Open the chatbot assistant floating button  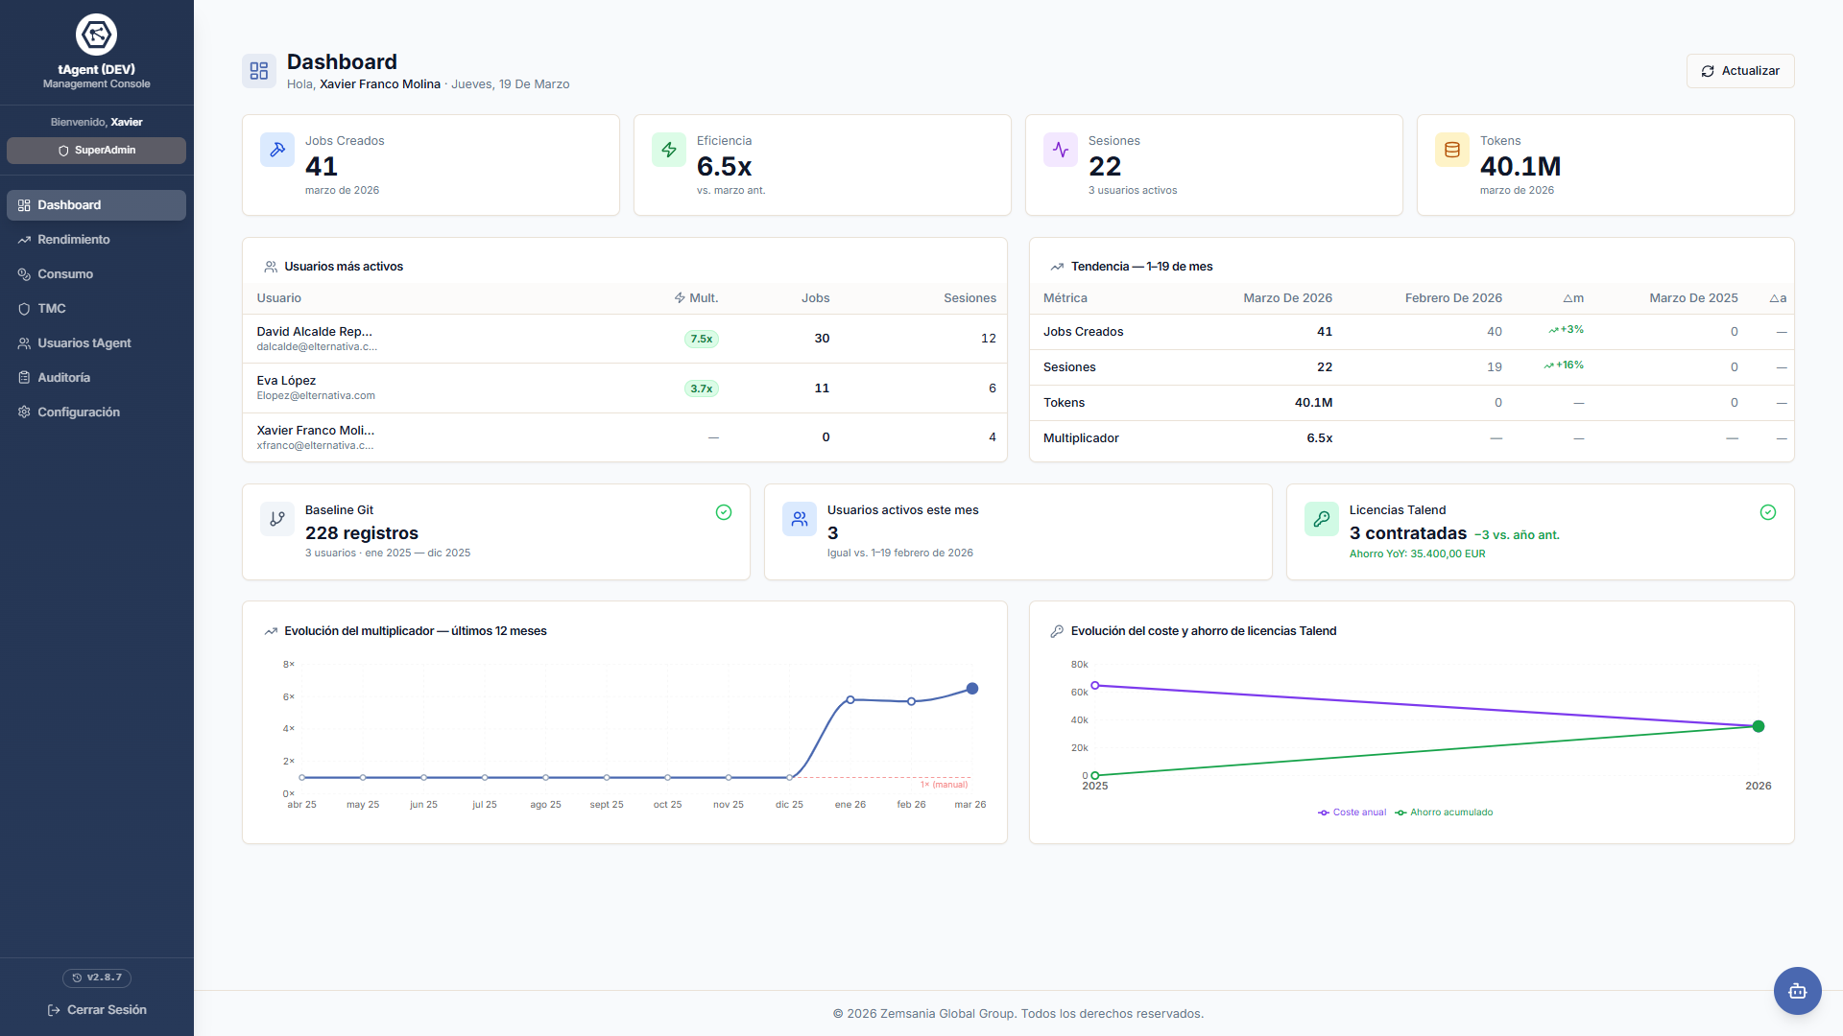tap(1798, 991)
